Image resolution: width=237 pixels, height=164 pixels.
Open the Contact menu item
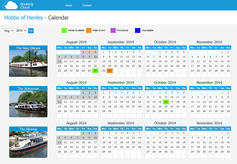pyautogui.click(x=87, y=6)
